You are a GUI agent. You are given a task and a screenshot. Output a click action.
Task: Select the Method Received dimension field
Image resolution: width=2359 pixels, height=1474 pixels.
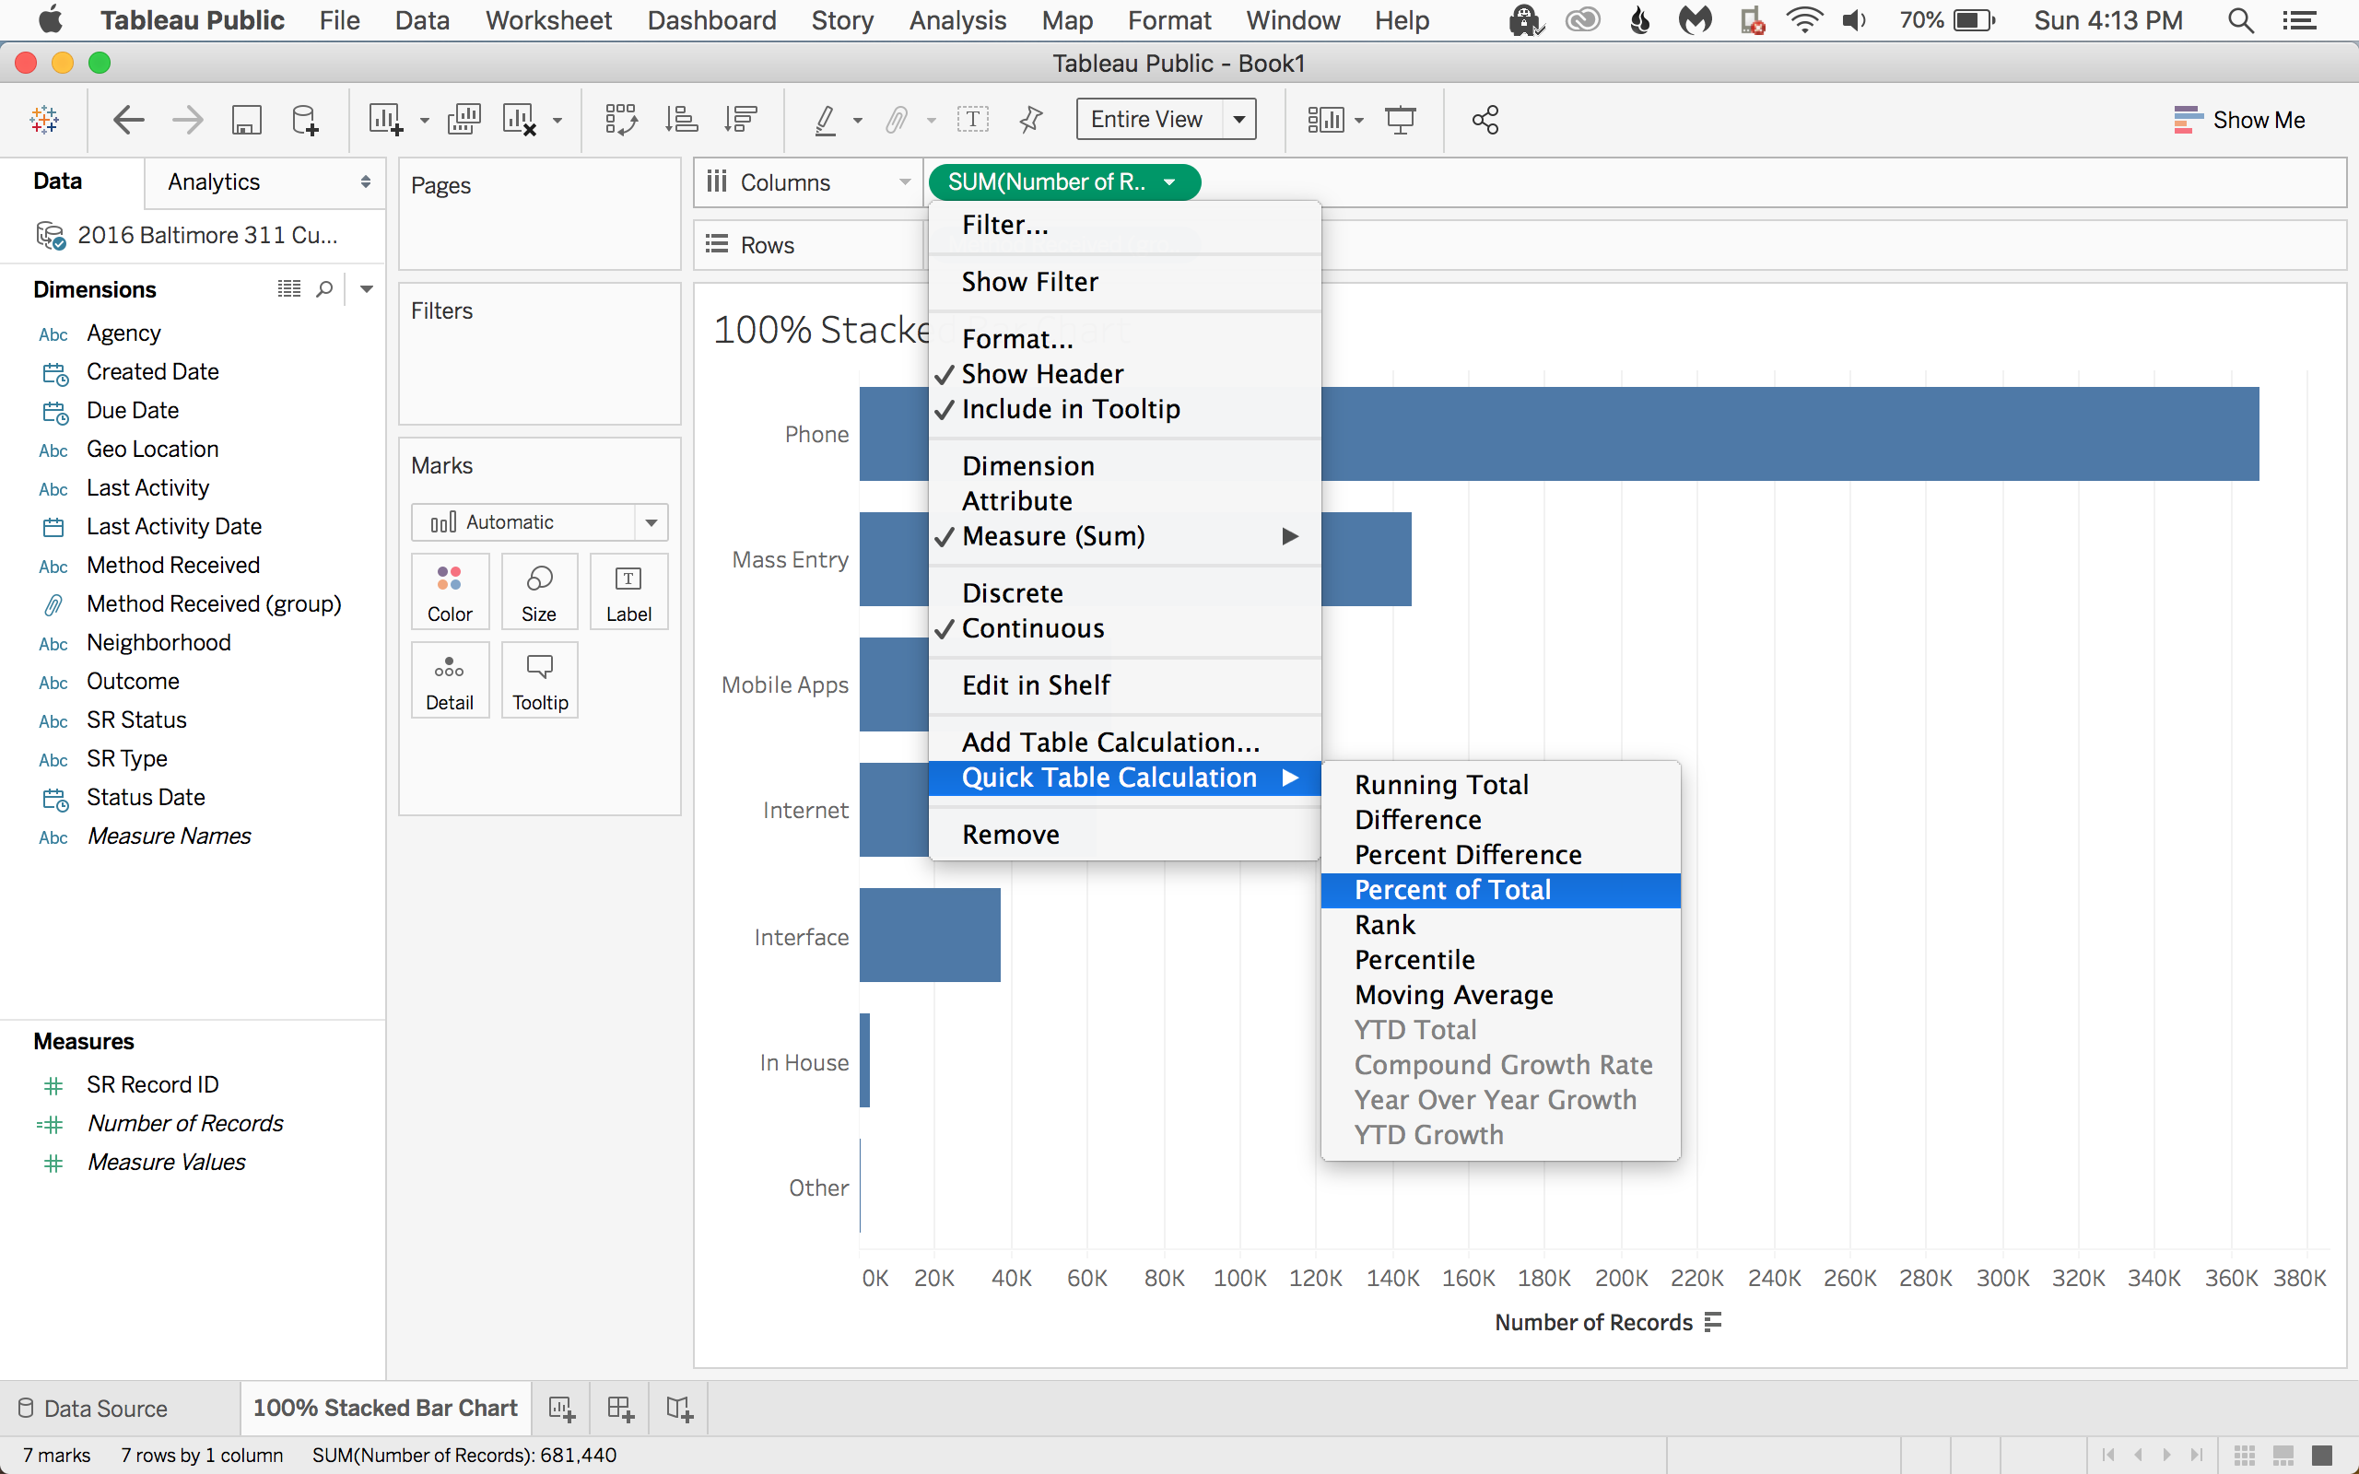172,566
